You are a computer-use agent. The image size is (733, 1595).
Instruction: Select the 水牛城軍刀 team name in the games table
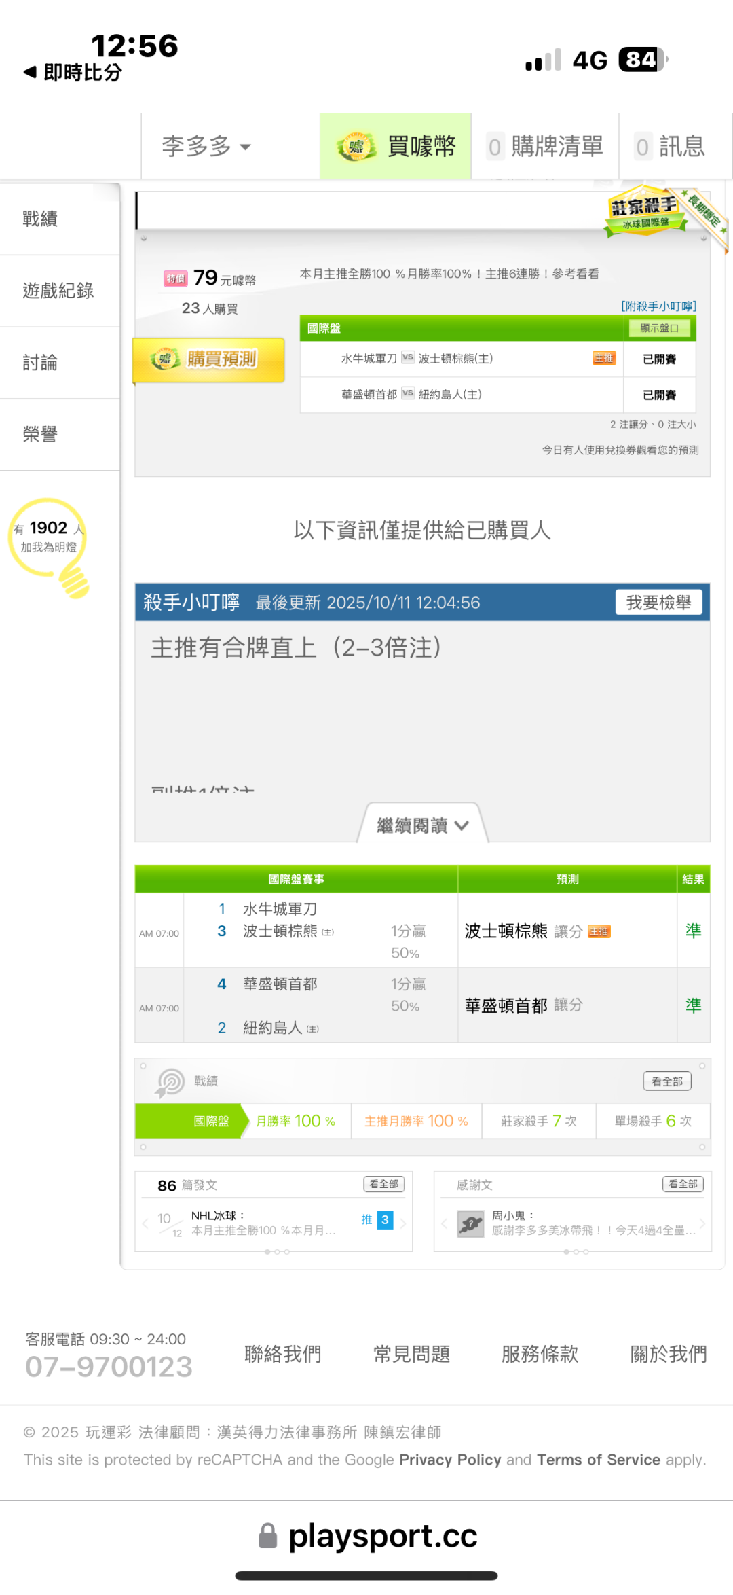tap(280, 909)
